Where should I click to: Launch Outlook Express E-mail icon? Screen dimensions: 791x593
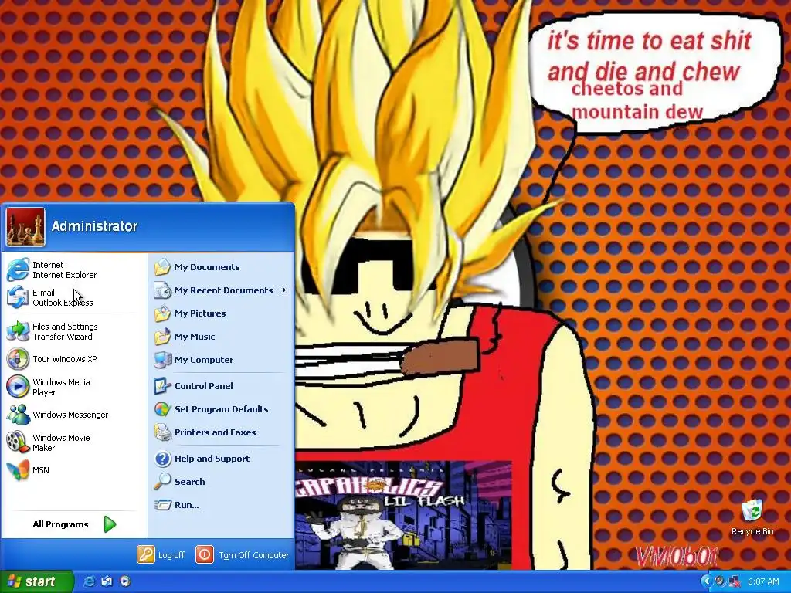point(18,297)
